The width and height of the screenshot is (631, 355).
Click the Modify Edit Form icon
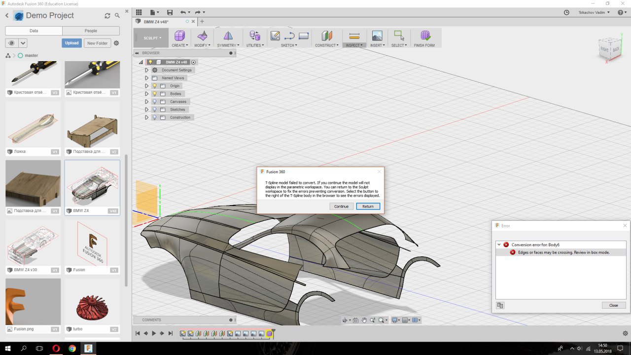202,35
